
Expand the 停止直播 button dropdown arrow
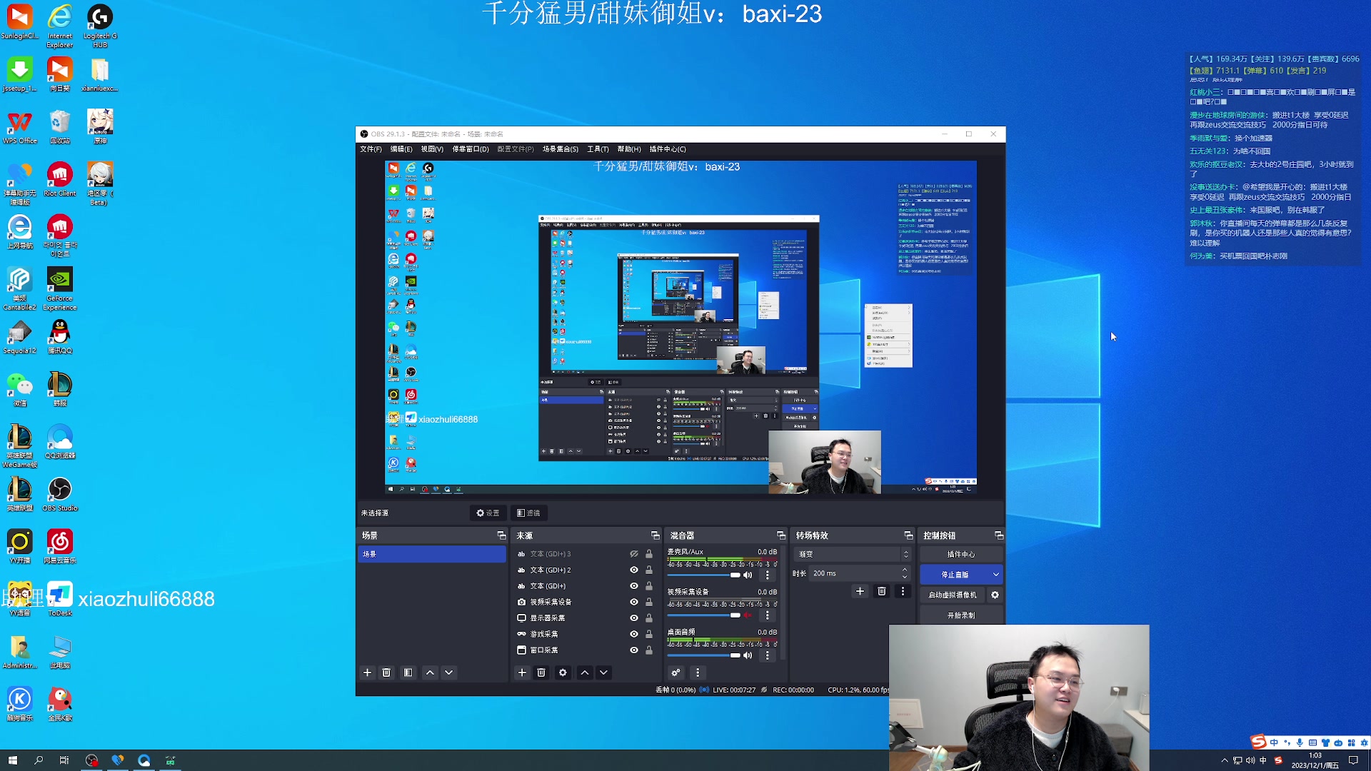click(996, 574)
